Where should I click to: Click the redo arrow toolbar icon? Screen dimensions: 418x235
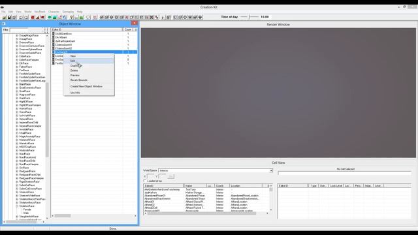pyautogui.click(x=26, y=18)
